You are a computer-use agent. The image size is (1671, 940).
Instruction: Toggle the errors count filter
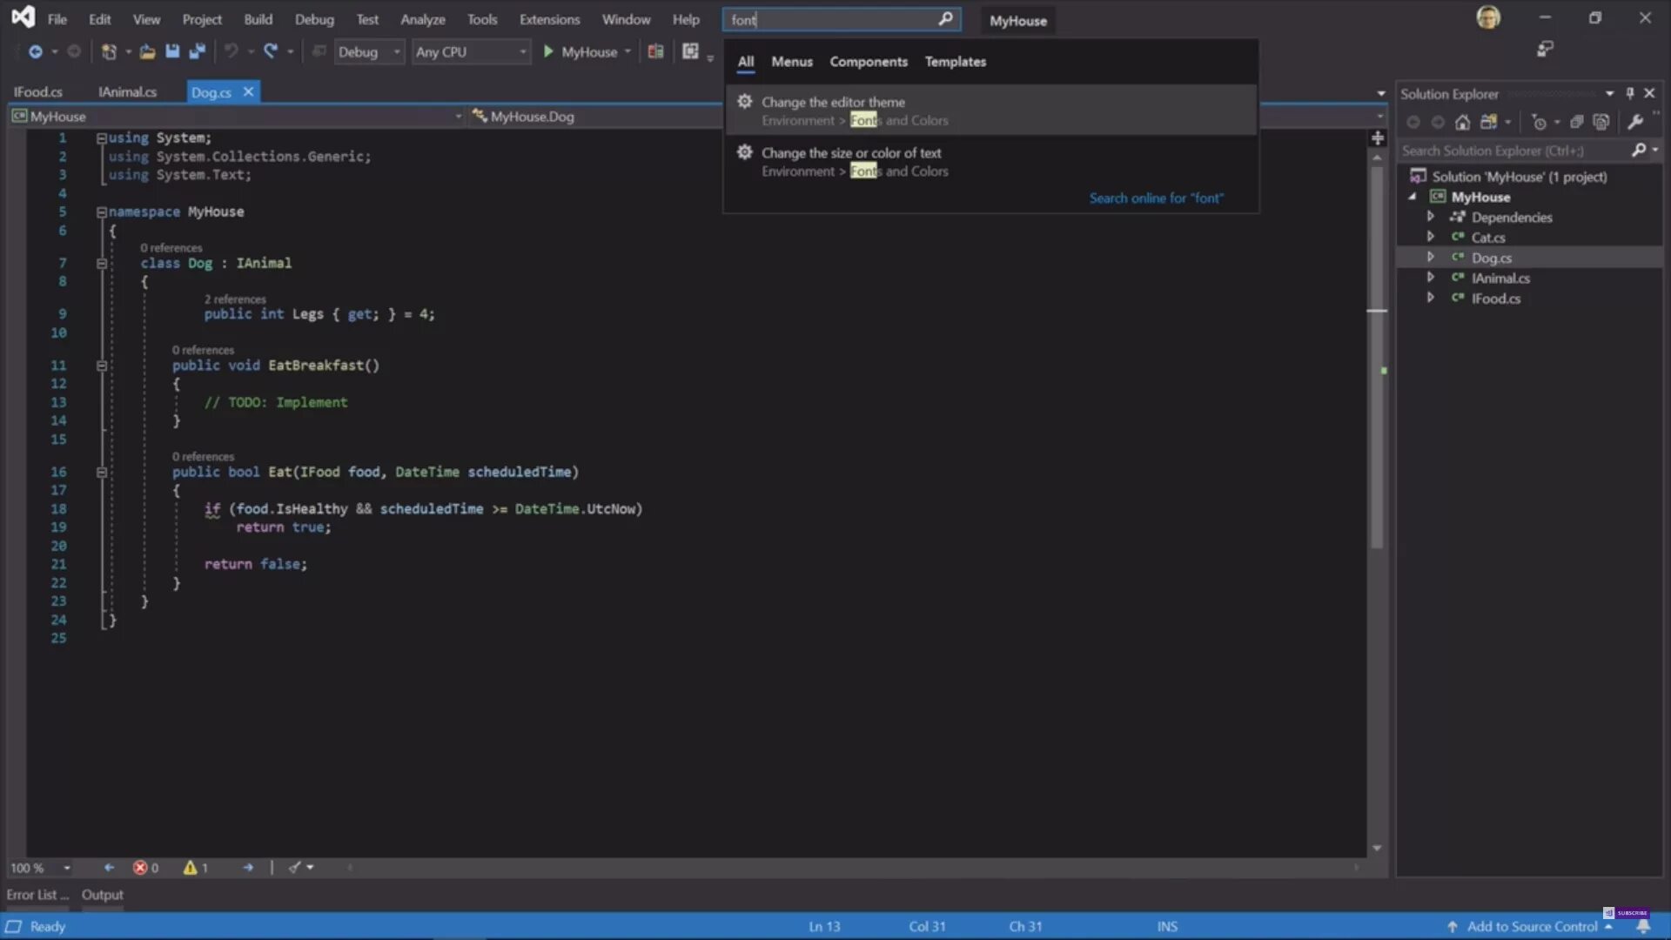pyautogui.click(x=145, y=868)
